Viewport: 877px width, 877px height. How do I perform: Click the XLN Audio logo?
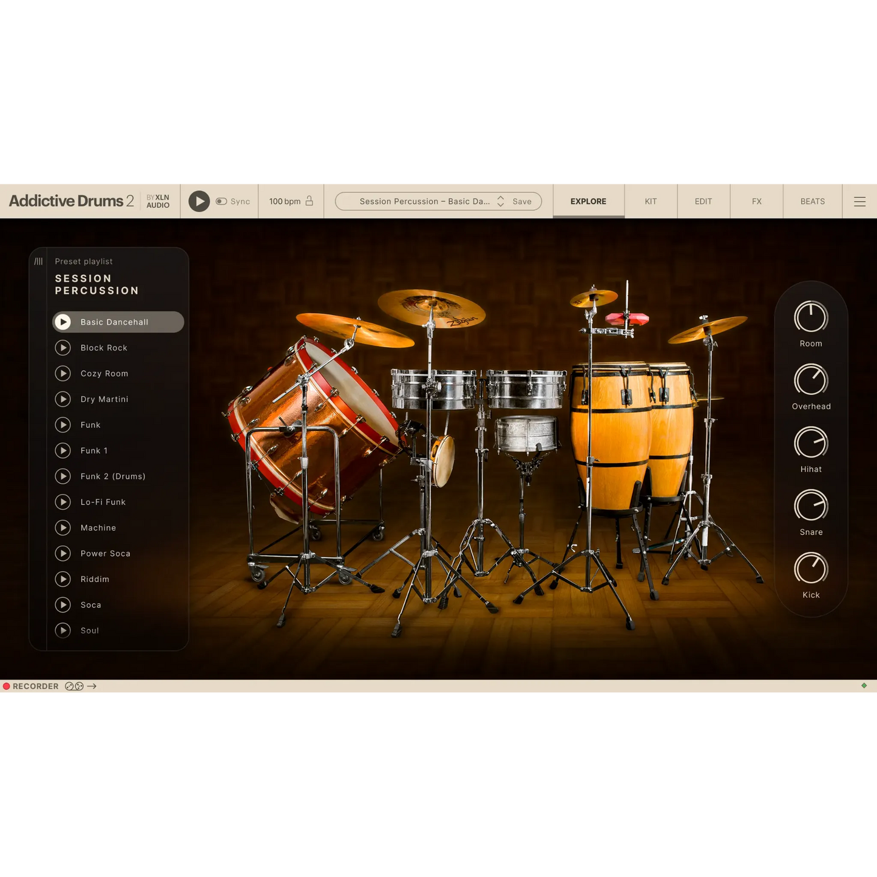point(158,201)
